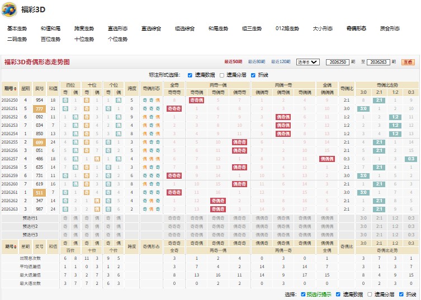Tick 遗漏分层 beside 标注形式选择

click(222, 75)
